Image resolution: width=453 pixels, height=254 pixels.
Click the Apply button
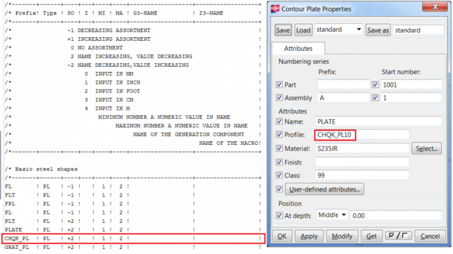(x=309, y=236)
